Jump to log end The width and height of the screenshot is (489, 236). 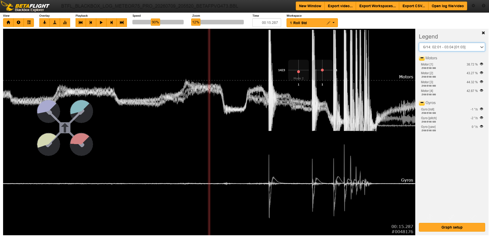click(x=122, y=23)
